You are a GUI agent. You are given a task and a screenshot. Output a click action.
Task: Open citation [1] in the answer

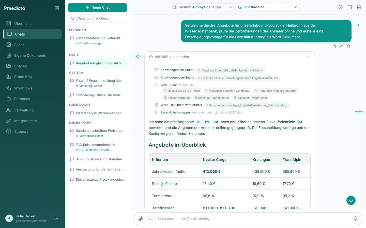pos(199,122)
